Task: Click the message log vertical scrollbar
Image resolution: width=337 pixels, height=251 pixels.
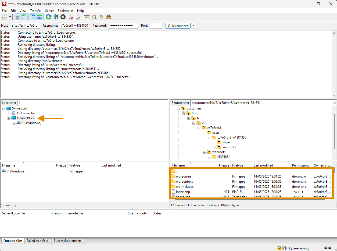Action: pyautogui.click(x=335, y=64)
